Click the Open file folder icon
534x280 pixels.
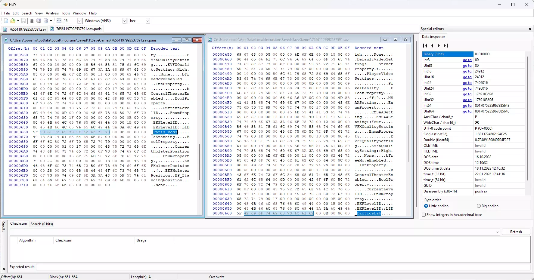coord(13,21)
